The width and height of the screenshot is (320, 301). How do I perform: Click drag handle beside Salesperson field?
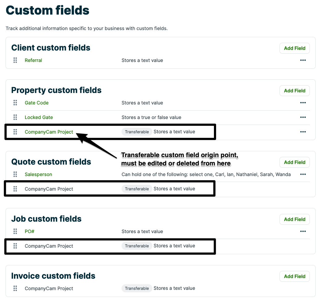click(x=15, y=175)
